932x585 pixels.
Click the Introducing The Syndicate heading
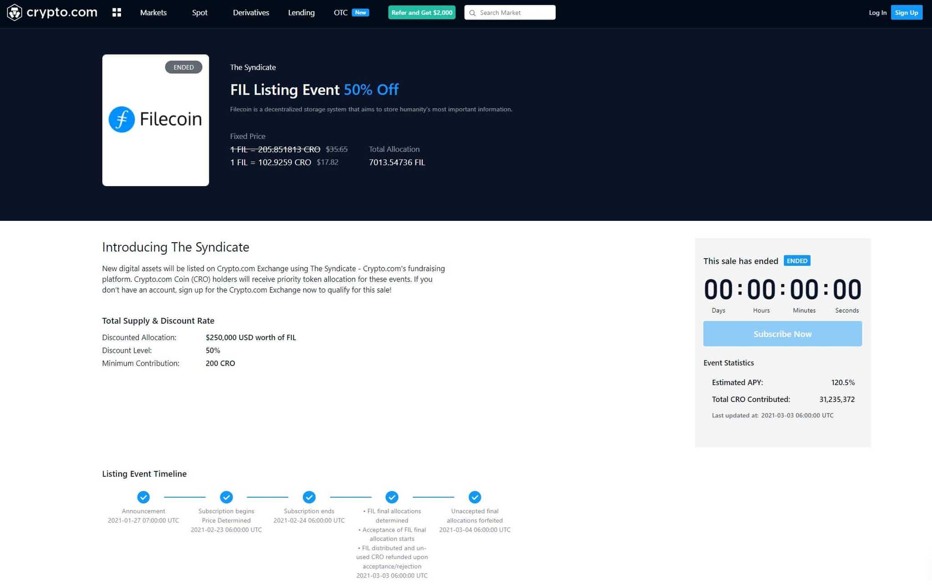176,247
